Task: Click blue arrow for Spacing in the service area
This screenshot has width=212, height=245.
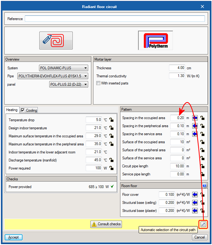Action: point(195,134)
